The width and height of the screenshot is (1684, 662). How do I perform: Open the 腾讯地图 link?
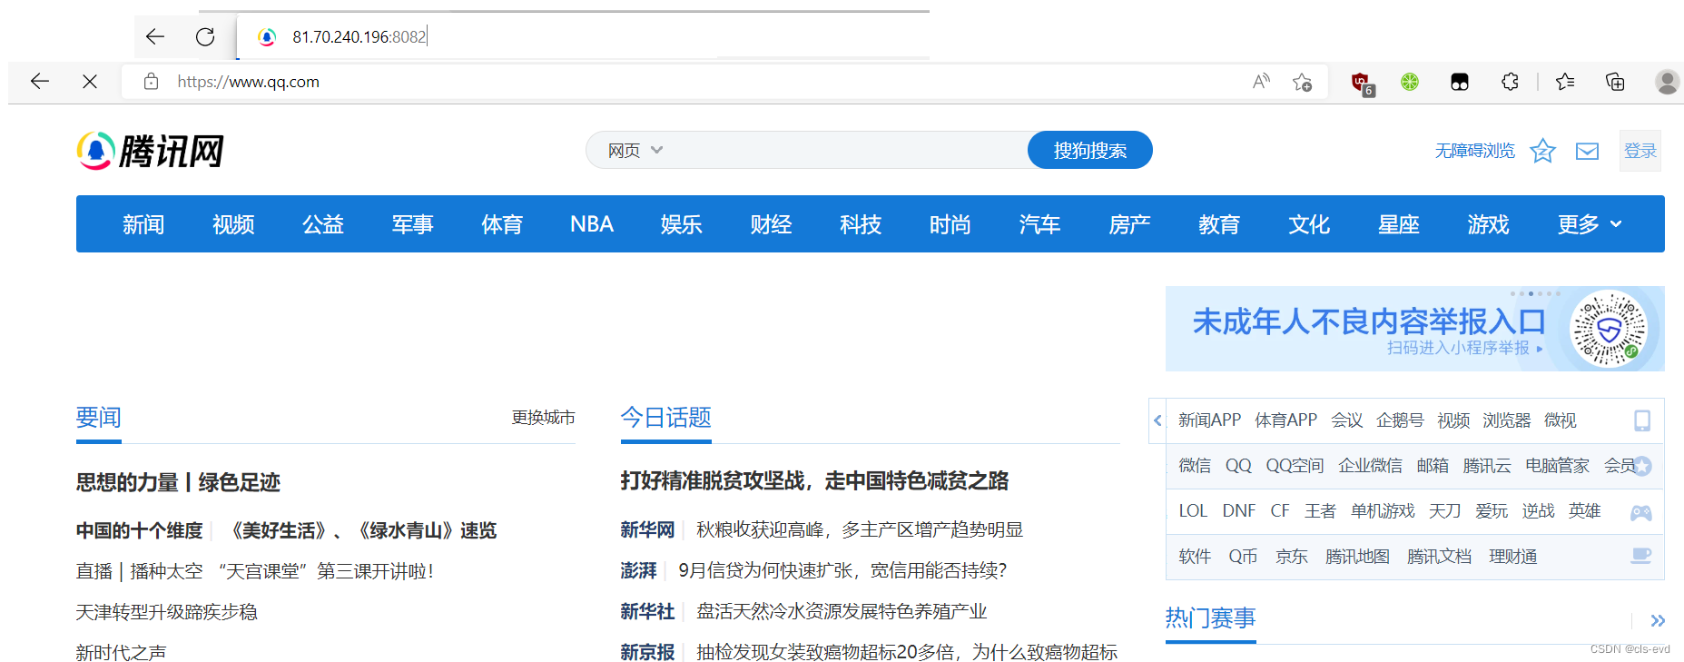pyautogui.click(x=1357, y=557)
